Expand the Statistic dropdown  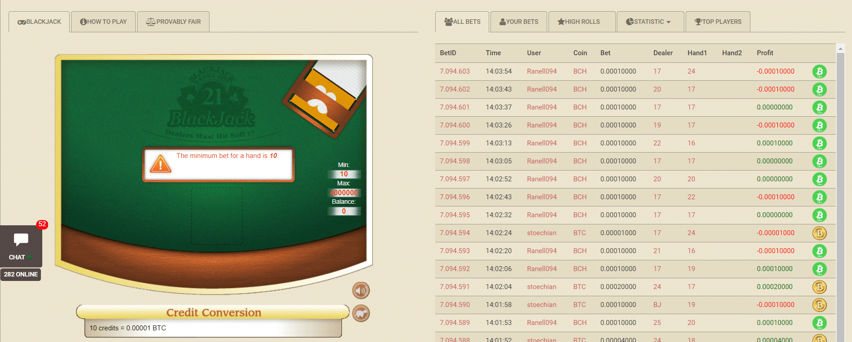(649, 22)
